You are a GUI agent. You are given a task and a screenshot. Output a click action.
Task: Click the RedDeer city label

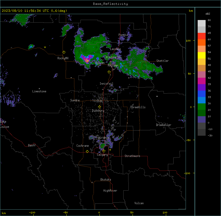click(x=113, y=65)
